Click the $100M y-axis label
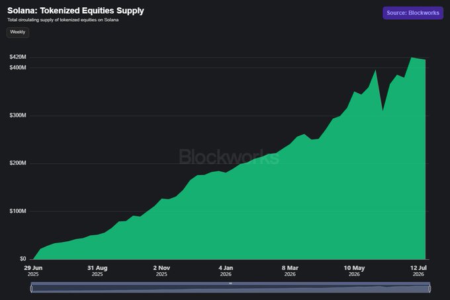Viewport: 450px width, 300px height. 18,211
